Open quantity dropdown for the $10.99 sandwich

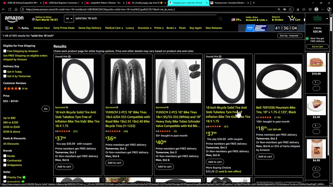tap(316, 82)
